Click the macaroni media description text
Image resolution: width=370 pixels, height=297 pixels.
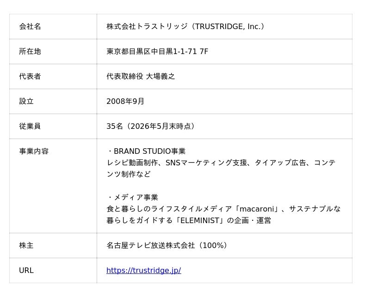(223, 209)
